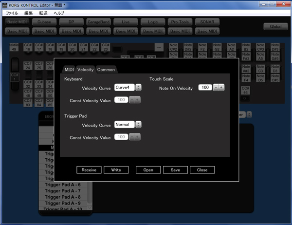
Task: Open the Common tab
Action: (x=106, y=70)
